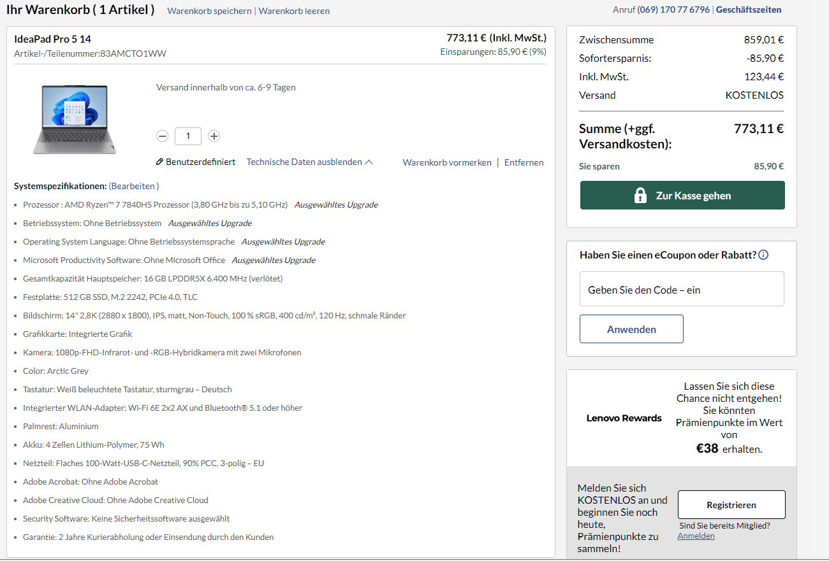Click the eCoupon info icon
This screenshot has width=829, height=561.
[763, 255]
